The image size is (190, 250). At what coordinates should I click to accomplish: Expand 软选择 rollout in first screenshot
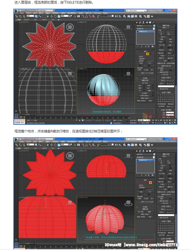click(x=145, y=78)
